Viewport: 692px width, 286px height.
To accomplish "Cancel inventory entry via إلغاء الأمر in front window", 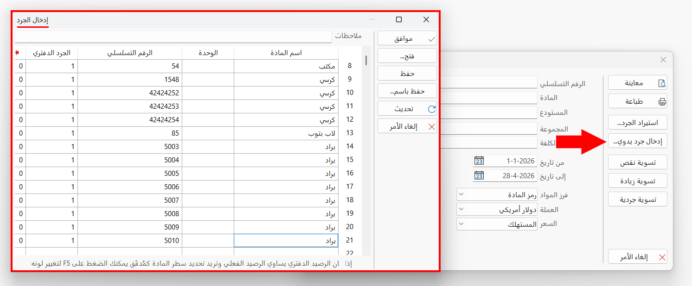I will [407, 126].
